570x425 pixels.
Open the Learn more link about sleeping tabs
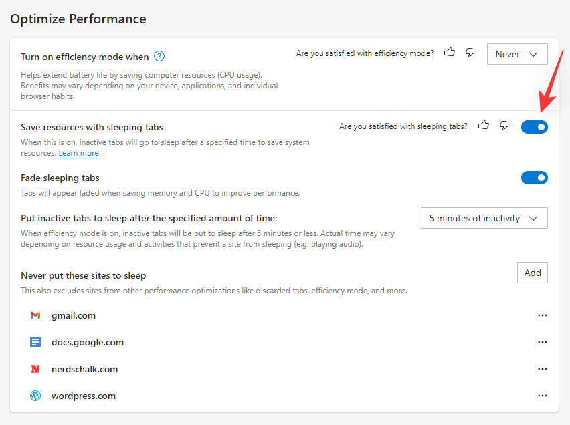coord(78,153)
